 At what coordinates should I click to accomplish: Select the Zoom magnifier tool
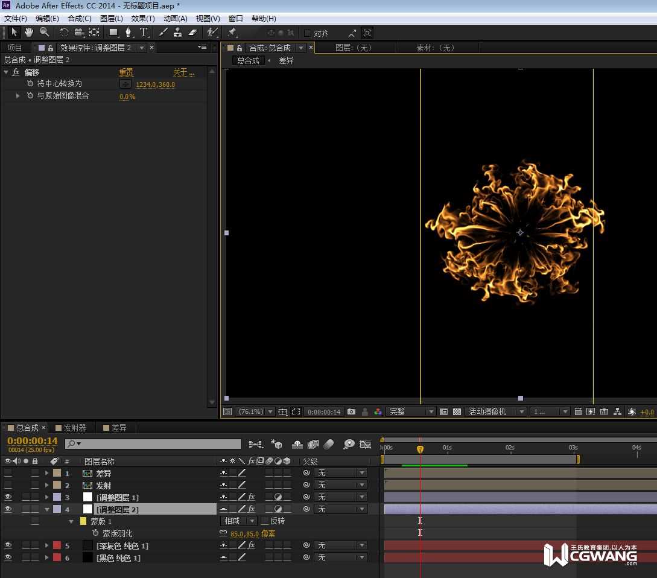coord(44,32)
